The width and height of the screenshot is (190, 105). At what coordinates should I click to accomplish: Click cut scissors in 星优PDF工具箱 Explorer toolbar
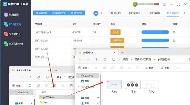coord(30,86)
